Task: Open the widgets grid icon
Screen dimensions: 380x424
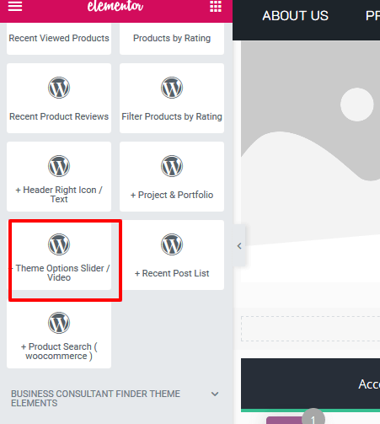Action: pyautogui.click(x=216, y=6)
